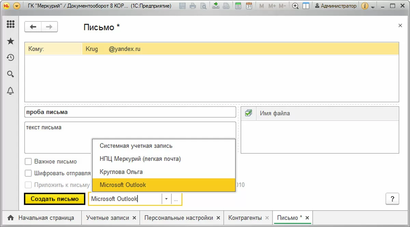Open the search magnifier in sidebar
Image resolution: width=410 pixels, height=227 pixels.
point(11,74)
